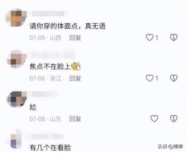Like the Zhejiang comment with the heart icon
This screenshot has height=153, width=187.
click(150, 78)
